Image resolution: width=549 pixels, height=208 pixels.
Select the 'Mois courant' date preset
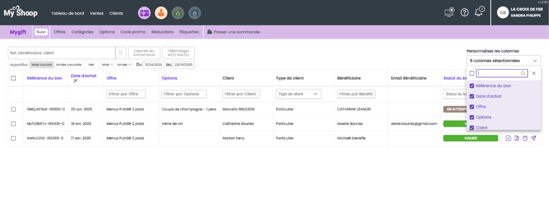click(42, 65)
